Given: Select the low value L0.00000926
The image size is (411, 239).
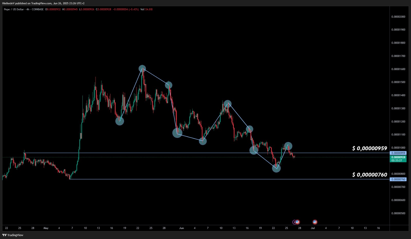Looking at the screenshot, I should pyautogui.click(x=87, y=9).
